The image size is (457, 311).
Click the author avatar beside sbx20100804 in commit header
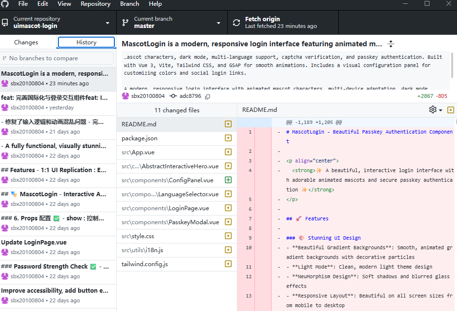coord(125,96)
